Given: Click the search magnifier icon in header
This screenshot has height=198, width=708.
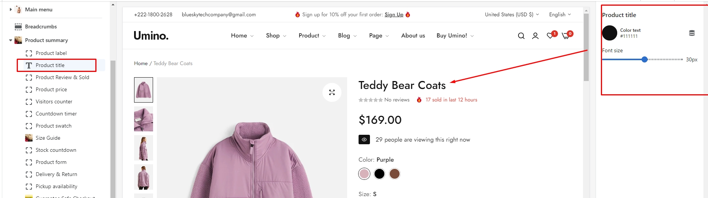Looking at the screenshot, I should pyautogui.click(x=521, y=36).
